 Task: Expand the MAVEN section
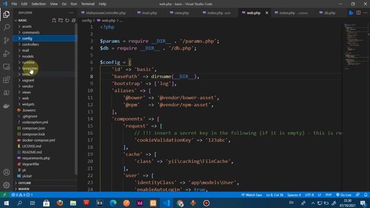click(45, 189)
